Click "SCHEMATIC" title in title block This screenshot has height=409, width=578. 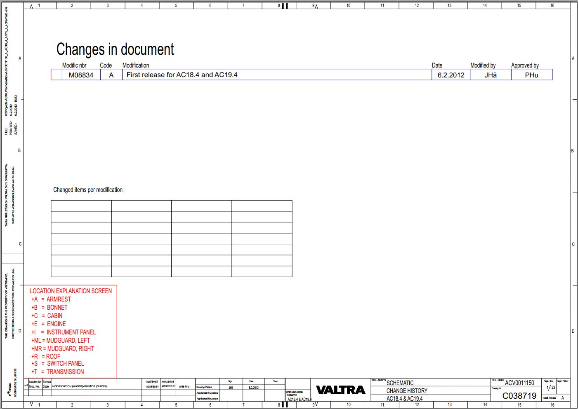pyautogui.click(x=400, y=383)
